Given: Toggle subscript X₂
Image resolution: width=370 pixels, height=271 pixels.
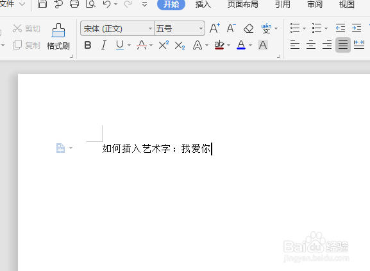Looking at the screenshot, I should 180,45.
